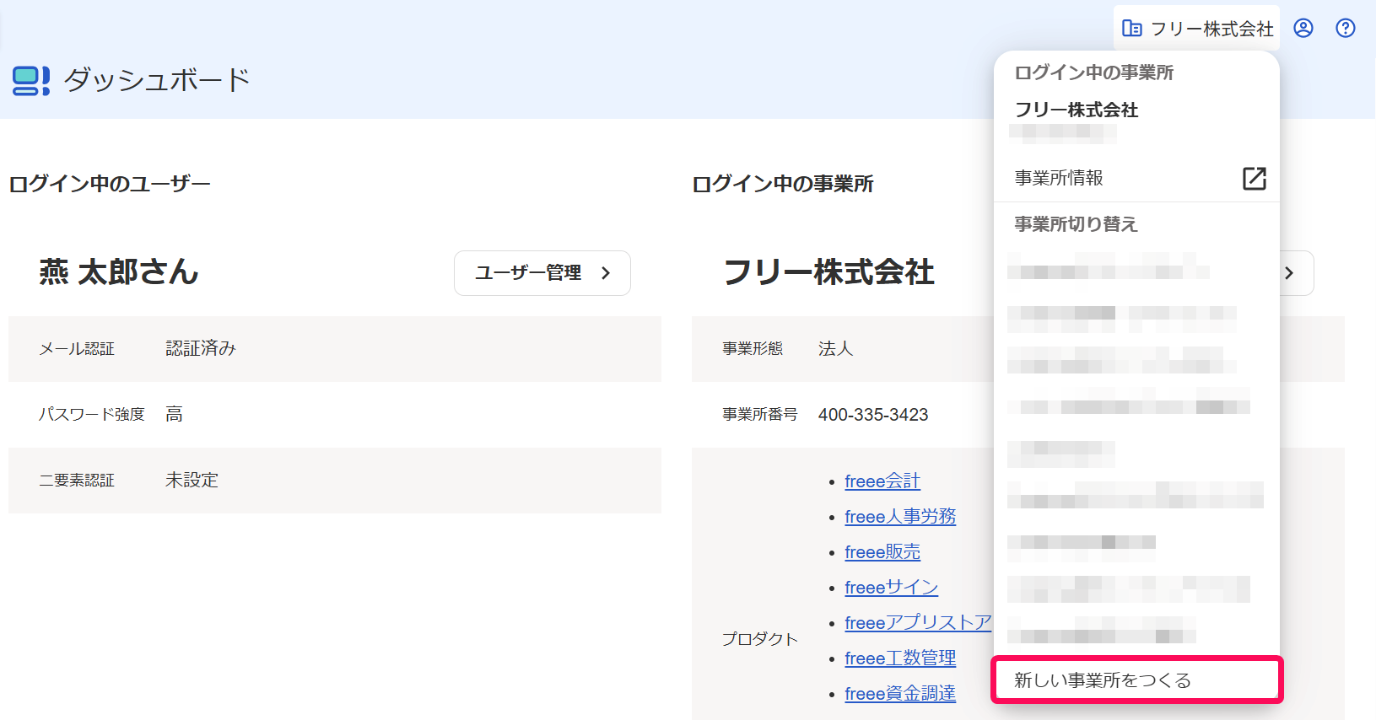The width and height of the screenshot is (1376, 720).
Task: Open the help question mark icon
Action: pos(1346,28)
